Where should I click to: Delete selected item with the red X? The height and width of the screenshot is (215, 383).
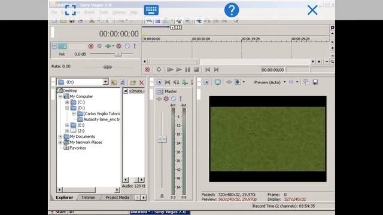coord(141,82)
